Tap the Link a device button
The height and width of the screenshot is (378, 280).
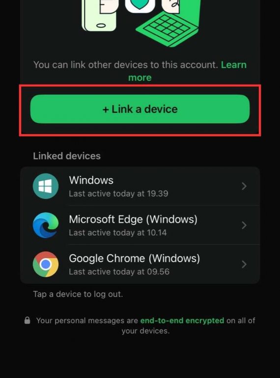click(140, 109)
